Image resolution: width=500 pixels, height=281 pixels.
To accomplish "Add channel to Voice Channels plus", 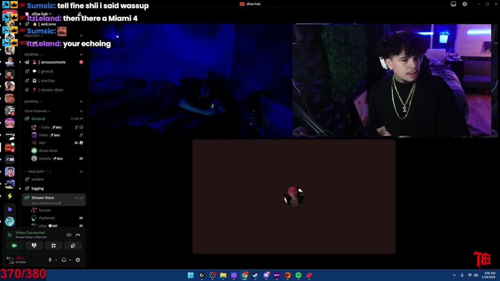I will [81, 111].
